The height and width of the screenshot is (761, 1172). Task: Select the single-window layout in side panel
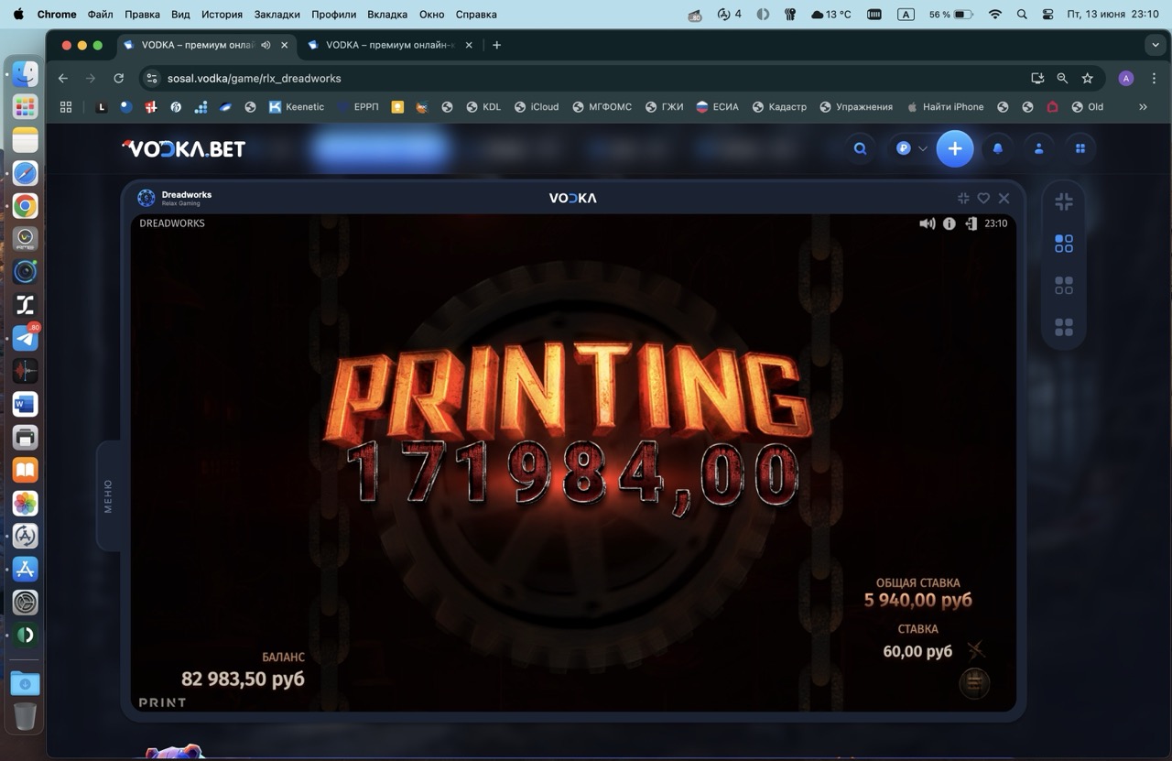point(1063,244)
